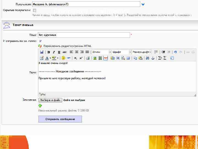Click the edit pencil icon in second toolbar row
Viewport: 198px width, 149px height.
click(42, 58)
